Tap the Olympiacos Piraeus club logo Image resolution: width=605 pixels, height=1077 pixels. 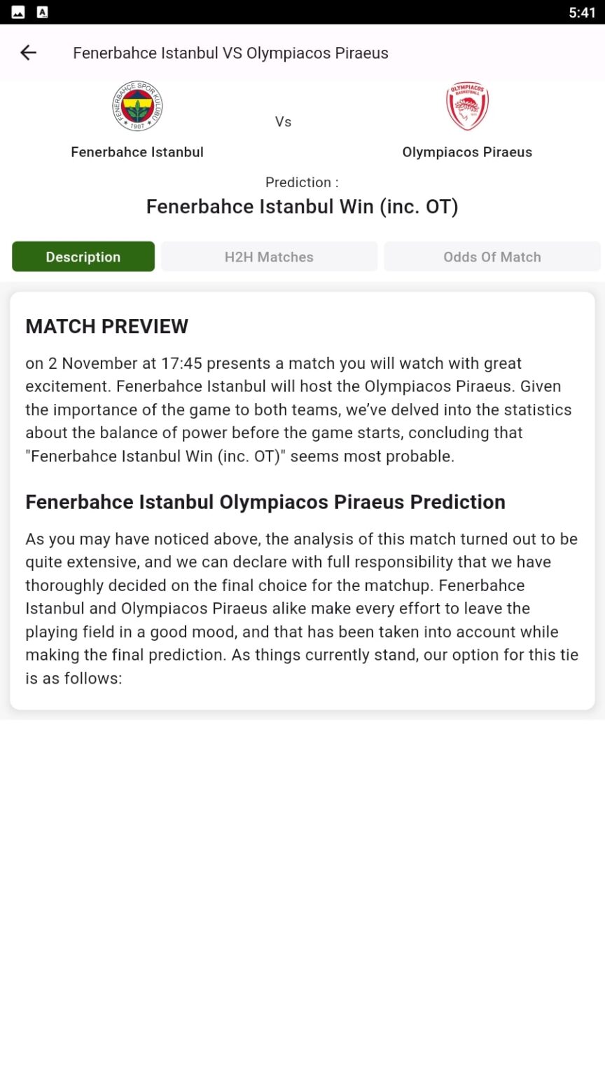click(x=467, y=104)
